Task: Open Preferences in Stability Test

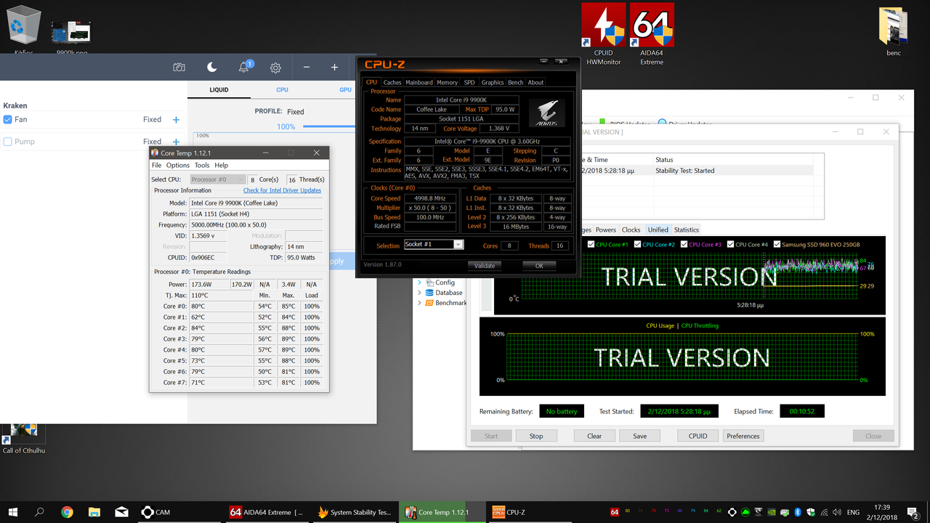Action: [743, 436]
